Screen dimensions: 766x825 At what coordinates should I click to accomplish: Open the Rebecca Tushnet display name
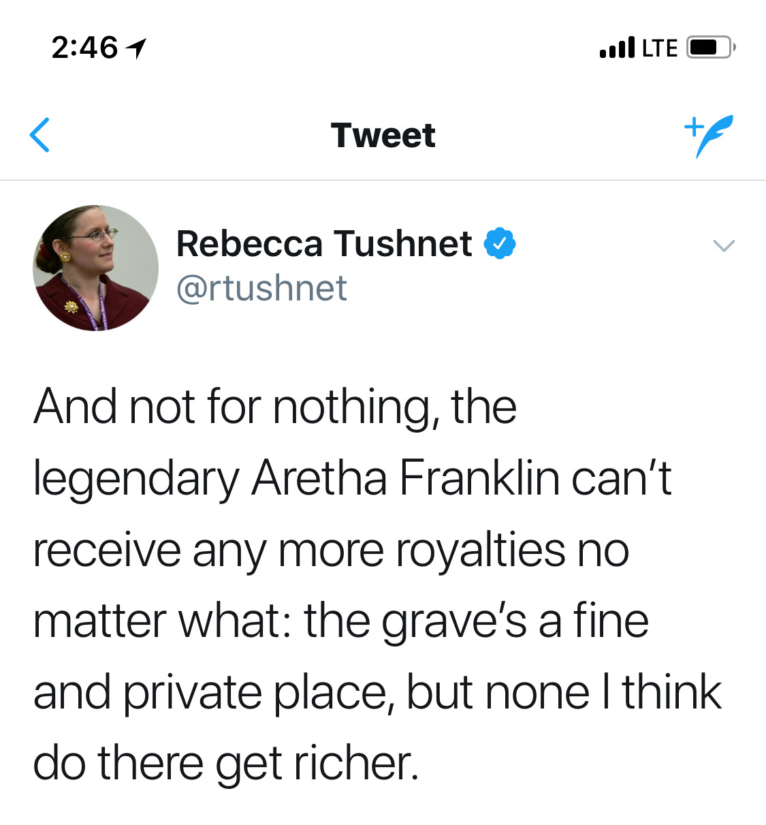pos(324,244)
